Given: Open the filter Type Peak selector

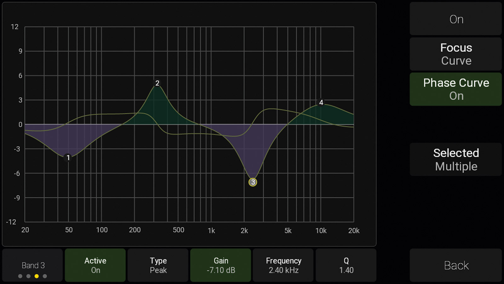Looking at the screenshot, I should tap(158, 265).
